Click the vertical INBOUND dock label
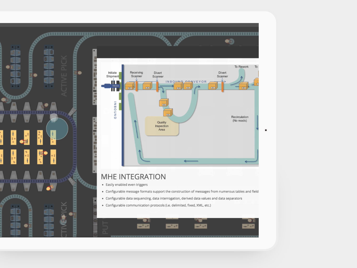Image resolution: width=357 pixels, height=268 pixels. (115, 110)
